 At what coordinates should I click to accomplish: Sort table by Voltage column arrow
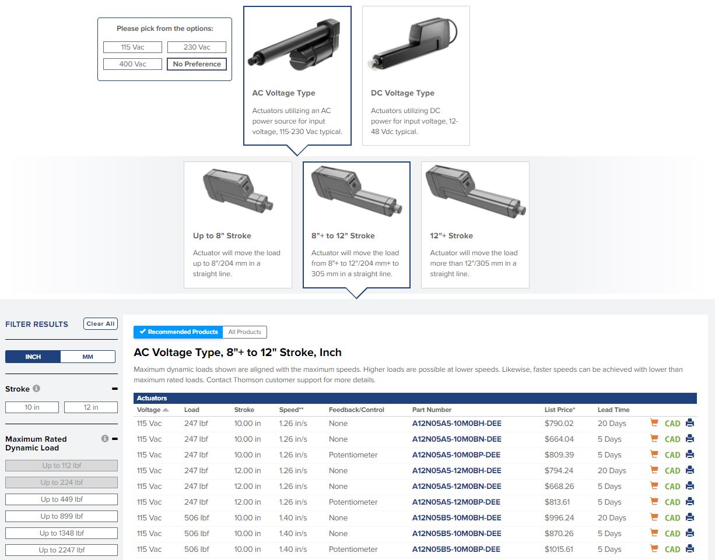pos(166,410)
